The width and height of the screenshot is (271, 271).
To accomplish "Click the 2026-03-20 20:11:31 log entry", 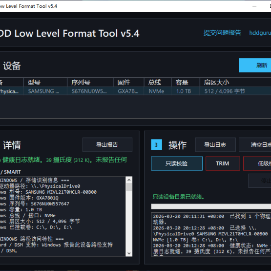I will point(212,219).
